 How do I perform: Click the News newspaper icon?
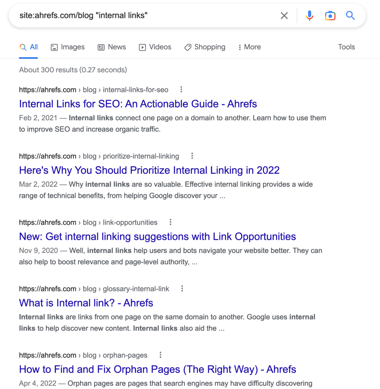point(101,47)
